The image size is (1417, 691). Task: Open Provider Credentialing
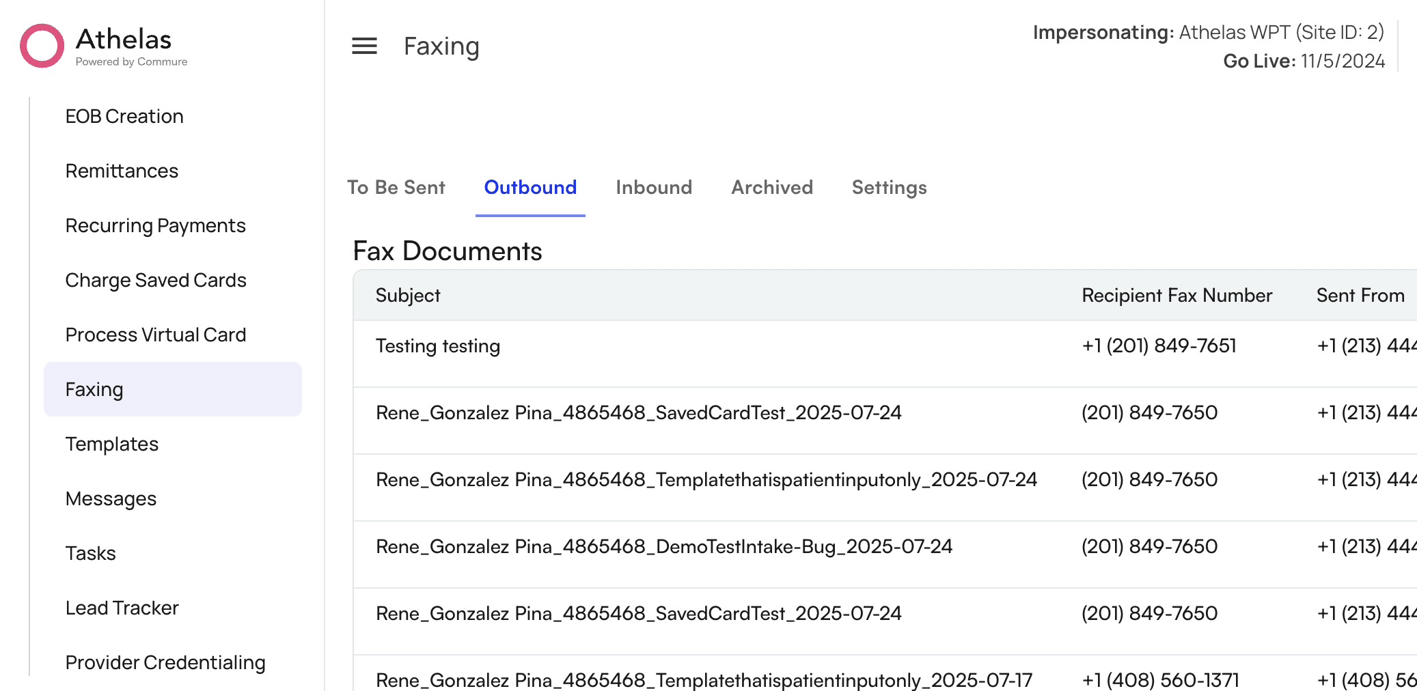click(x=165, y=662)
